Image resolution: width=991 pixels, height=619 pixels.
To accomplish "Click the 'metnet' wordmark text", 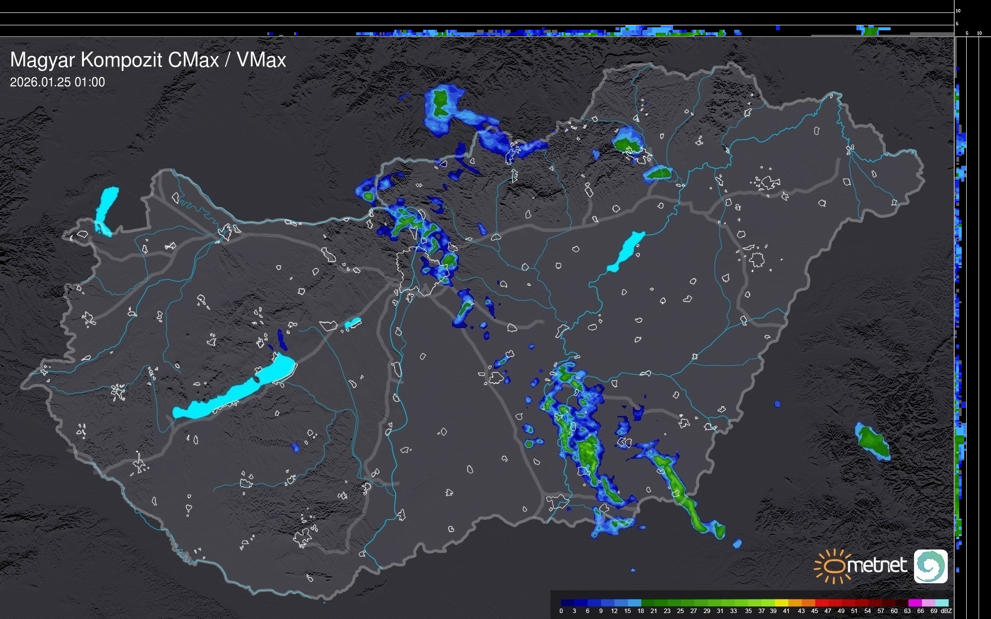I will point(877,566).
